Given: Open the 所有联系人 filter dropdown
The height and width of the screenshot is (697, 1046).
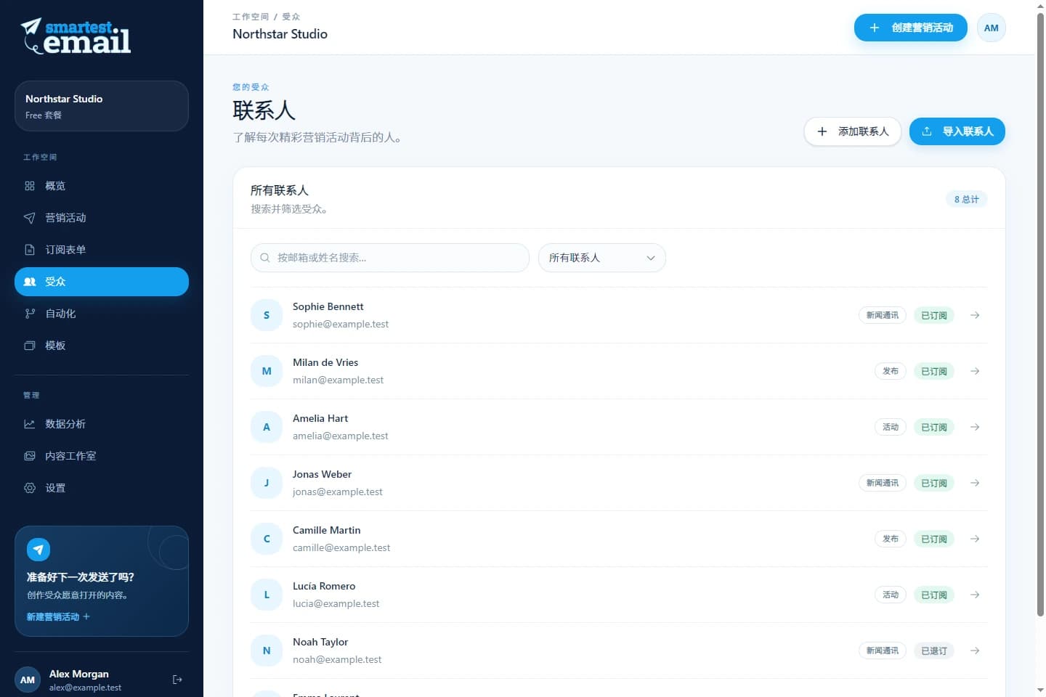Looking at the screenshot, I should 602,258.
